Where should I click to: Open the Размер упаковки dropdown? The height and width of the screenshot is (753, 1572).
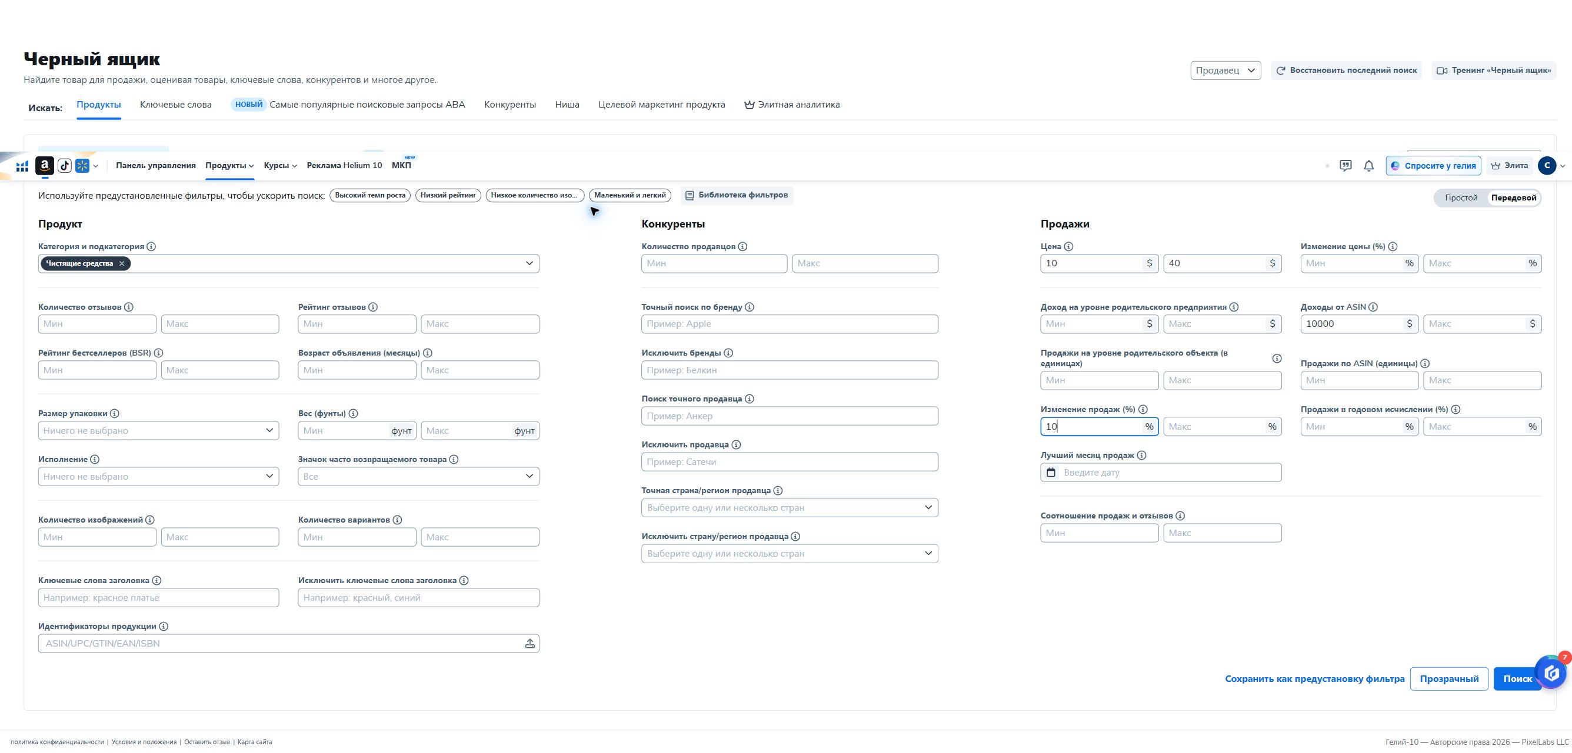[x=159, y=430]
